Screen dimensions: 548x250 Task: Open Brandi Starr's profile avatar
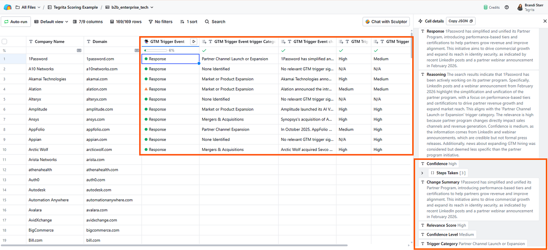[520, 7]
